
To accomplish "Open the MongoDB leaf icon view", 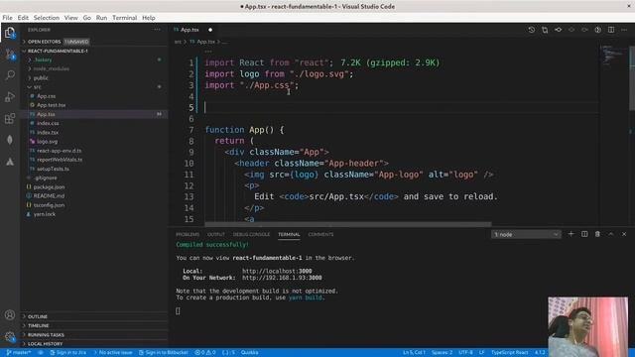I will 10,140.
